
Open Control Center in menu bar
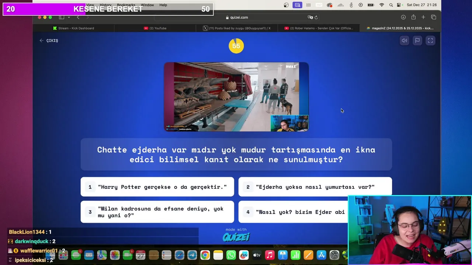tap(399, 5)
